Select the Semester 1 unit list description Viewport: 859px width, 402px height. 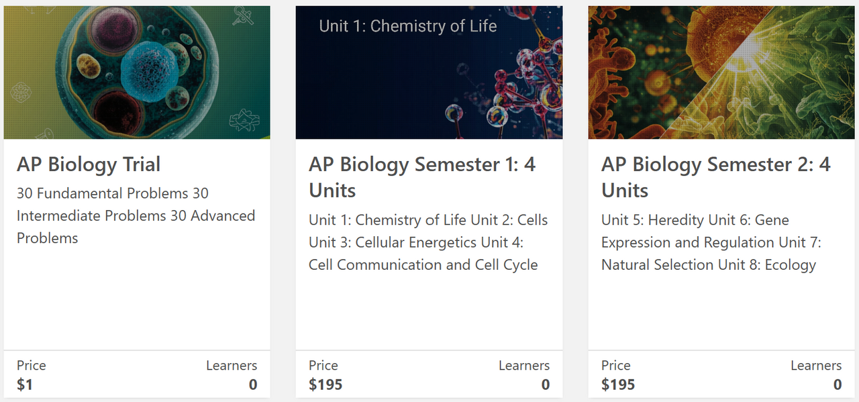[428, 242]
